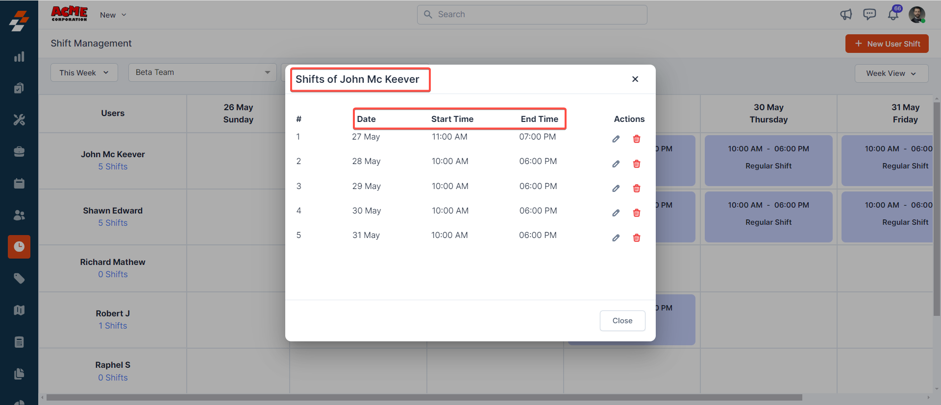Click the New User Shift button

click(887, 44)
